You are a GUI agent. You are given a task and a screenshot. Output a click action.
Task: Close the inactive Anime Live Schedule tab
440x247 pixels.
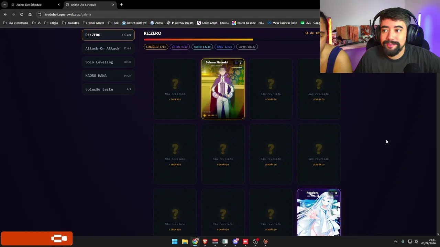click(58, 5)
